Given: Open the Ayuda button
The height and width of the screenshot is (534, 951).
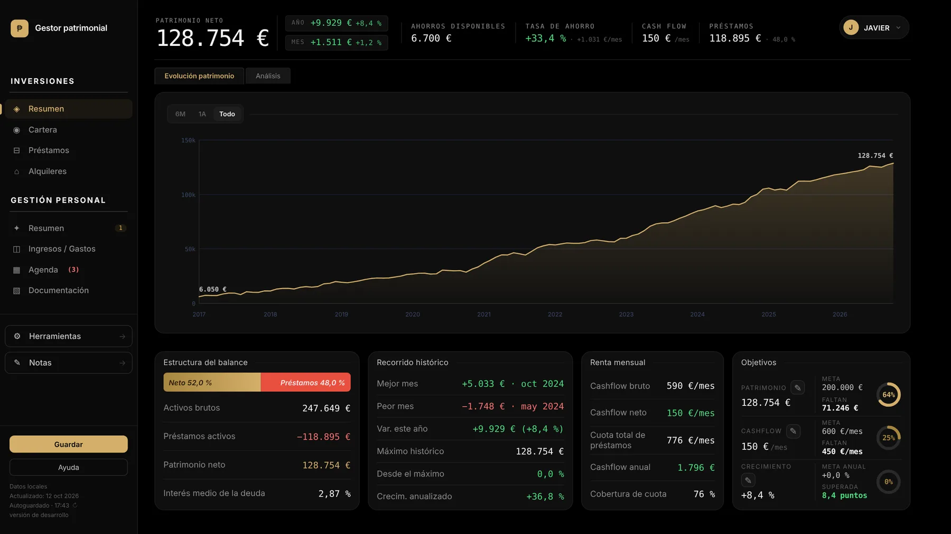Looking at the screenshot, I should (x=69, y=468).
